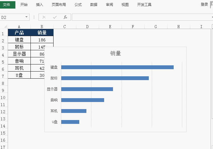Select the 显示器 bar in the chart
The image size is (213, 149).
pyautogui.click(x=87, y=89)
